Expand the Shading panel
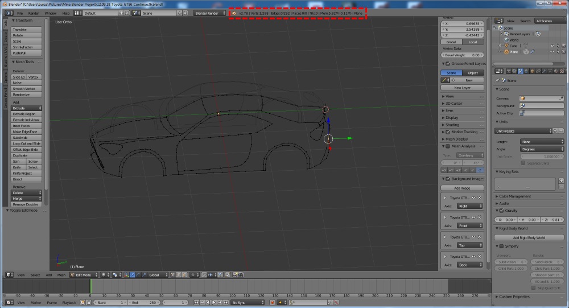The width and height of the screenshot is (569, 308). click(x=452, y=125)
